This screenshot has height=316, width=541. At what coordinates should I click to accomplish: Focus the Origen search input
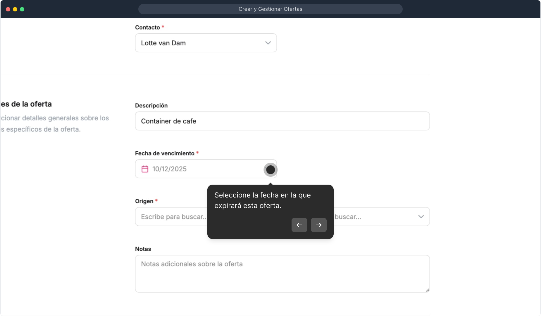pos(171,217)
